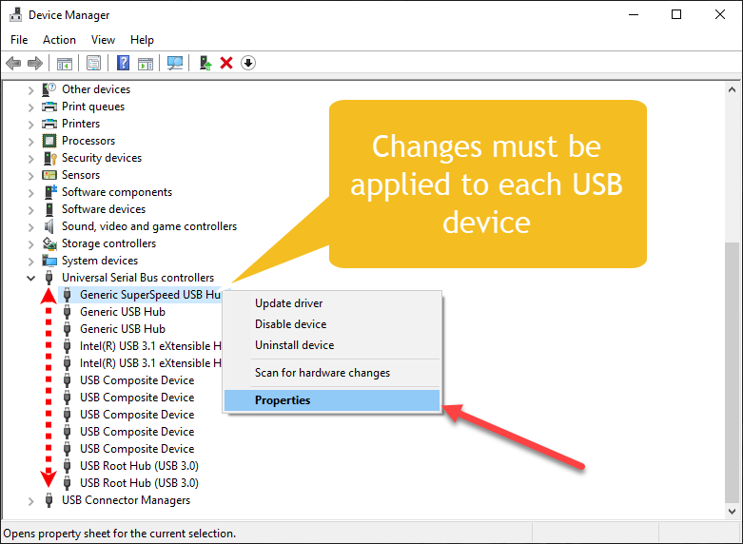Choose Scan for hardware changes in context menu

tap(332, 373)
